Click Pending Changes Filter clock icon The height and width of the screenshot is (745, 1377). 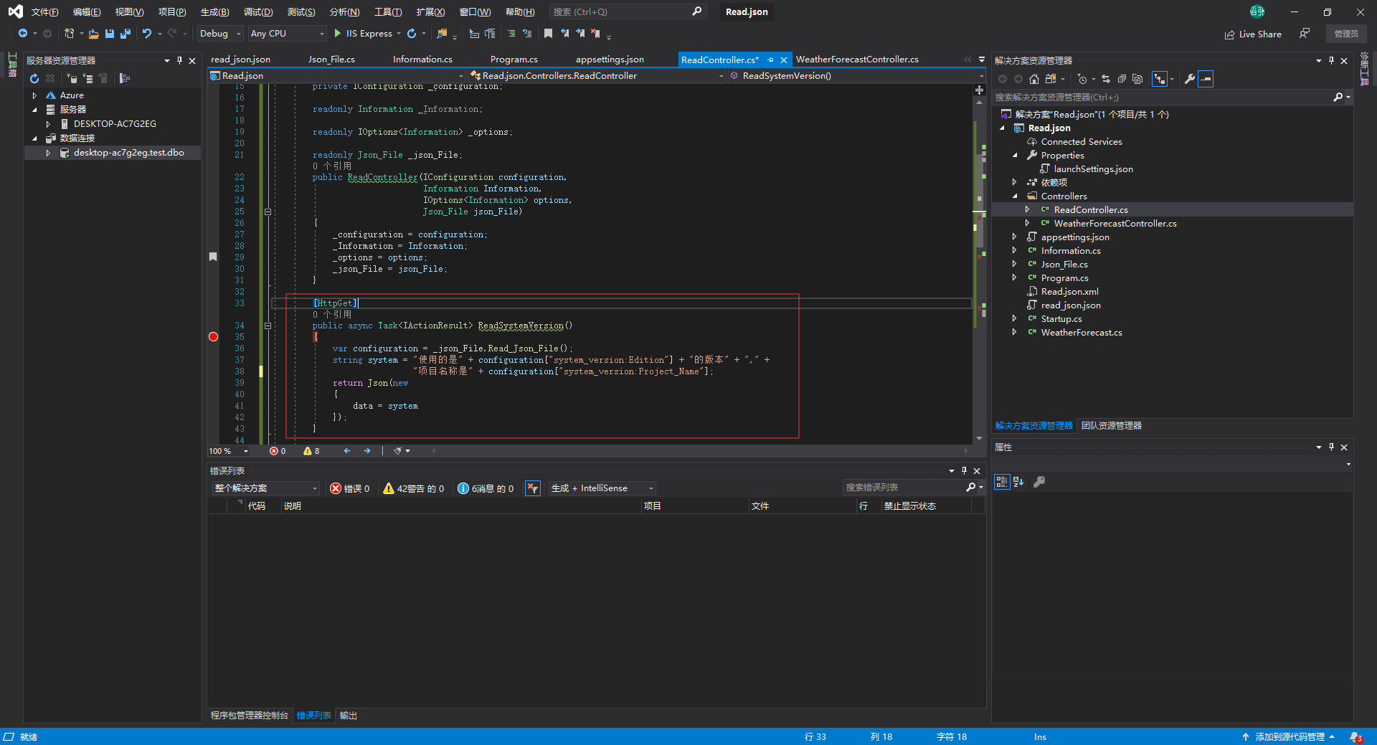[1082, 79]
